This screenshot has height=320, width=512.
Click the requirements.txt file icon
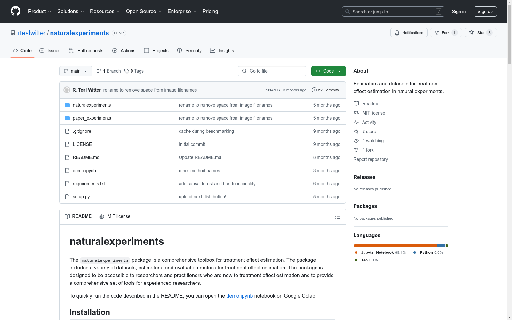[67, 184]
